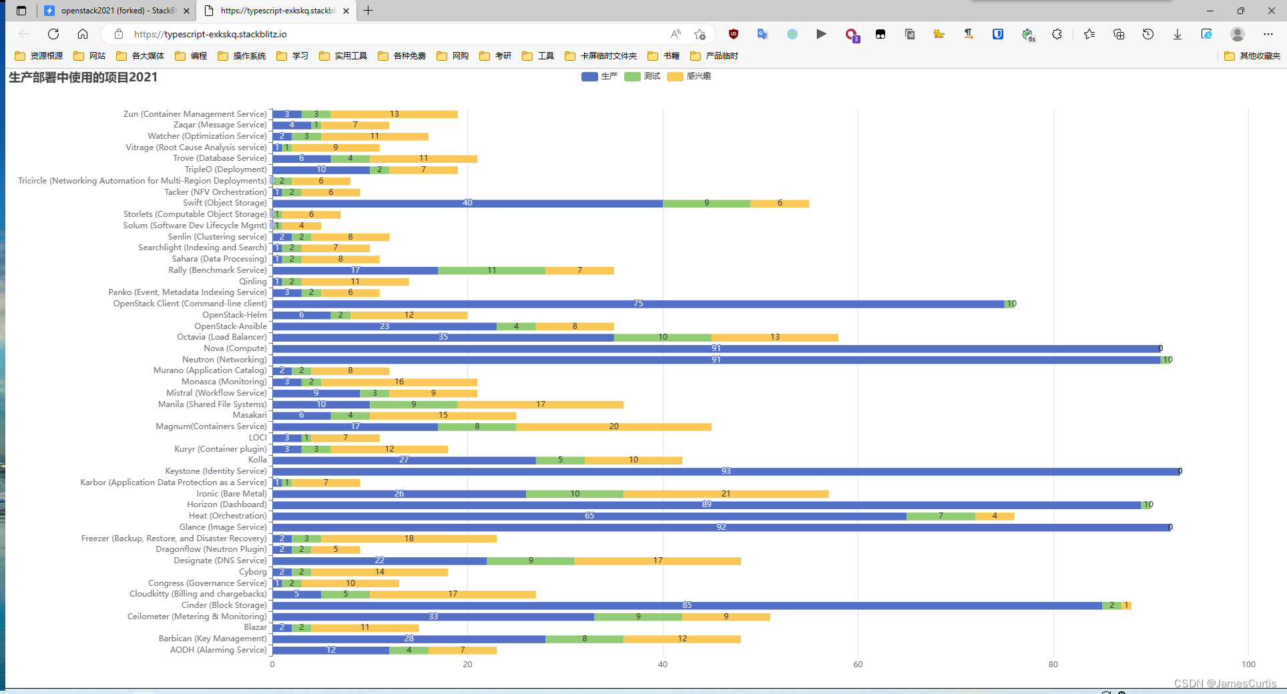1287x694 pixels.
Task: Open browser History from the toolbar
Action: click(1149, 34)
